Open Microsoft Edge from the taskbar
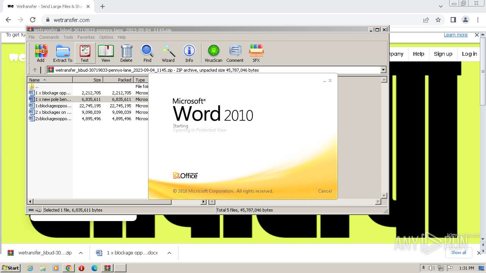 (95, 268)
